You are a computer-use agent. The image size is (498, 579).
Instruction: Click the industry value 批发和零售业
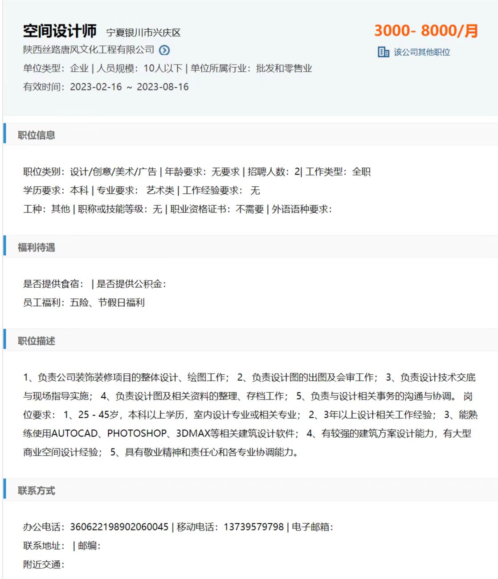click(x=284, y=69)
